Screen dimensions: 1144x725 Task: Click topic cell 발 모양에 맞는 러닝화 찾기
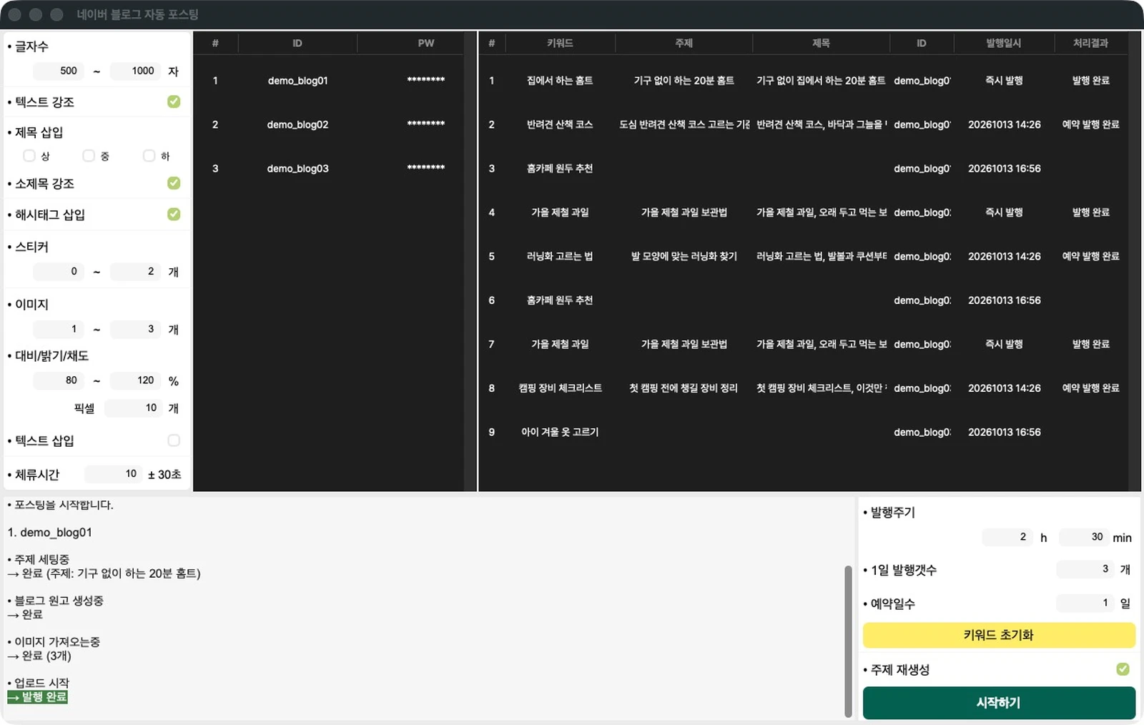684,256
